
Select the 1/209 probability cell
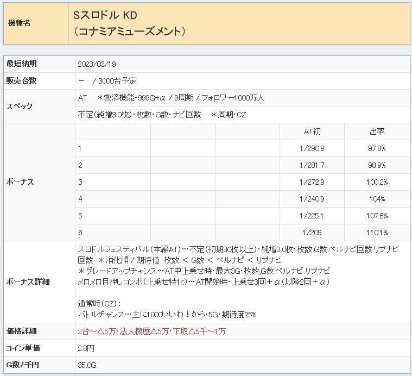pos(312,233)
